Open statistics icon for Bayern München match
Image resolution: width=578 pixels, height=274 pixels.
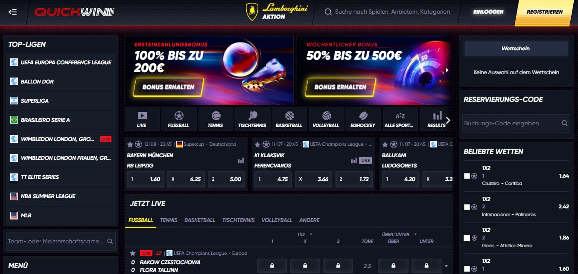[x=241, y=161]
